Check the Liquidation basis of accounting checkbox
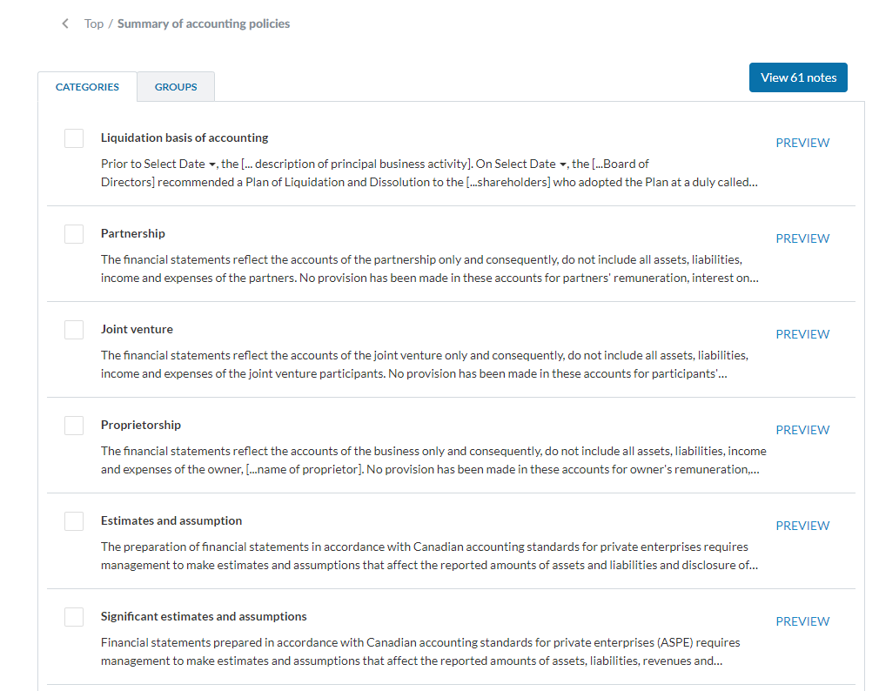Image resolution: width=879 pixels, height=691 pixels. (x=74, y=138)
